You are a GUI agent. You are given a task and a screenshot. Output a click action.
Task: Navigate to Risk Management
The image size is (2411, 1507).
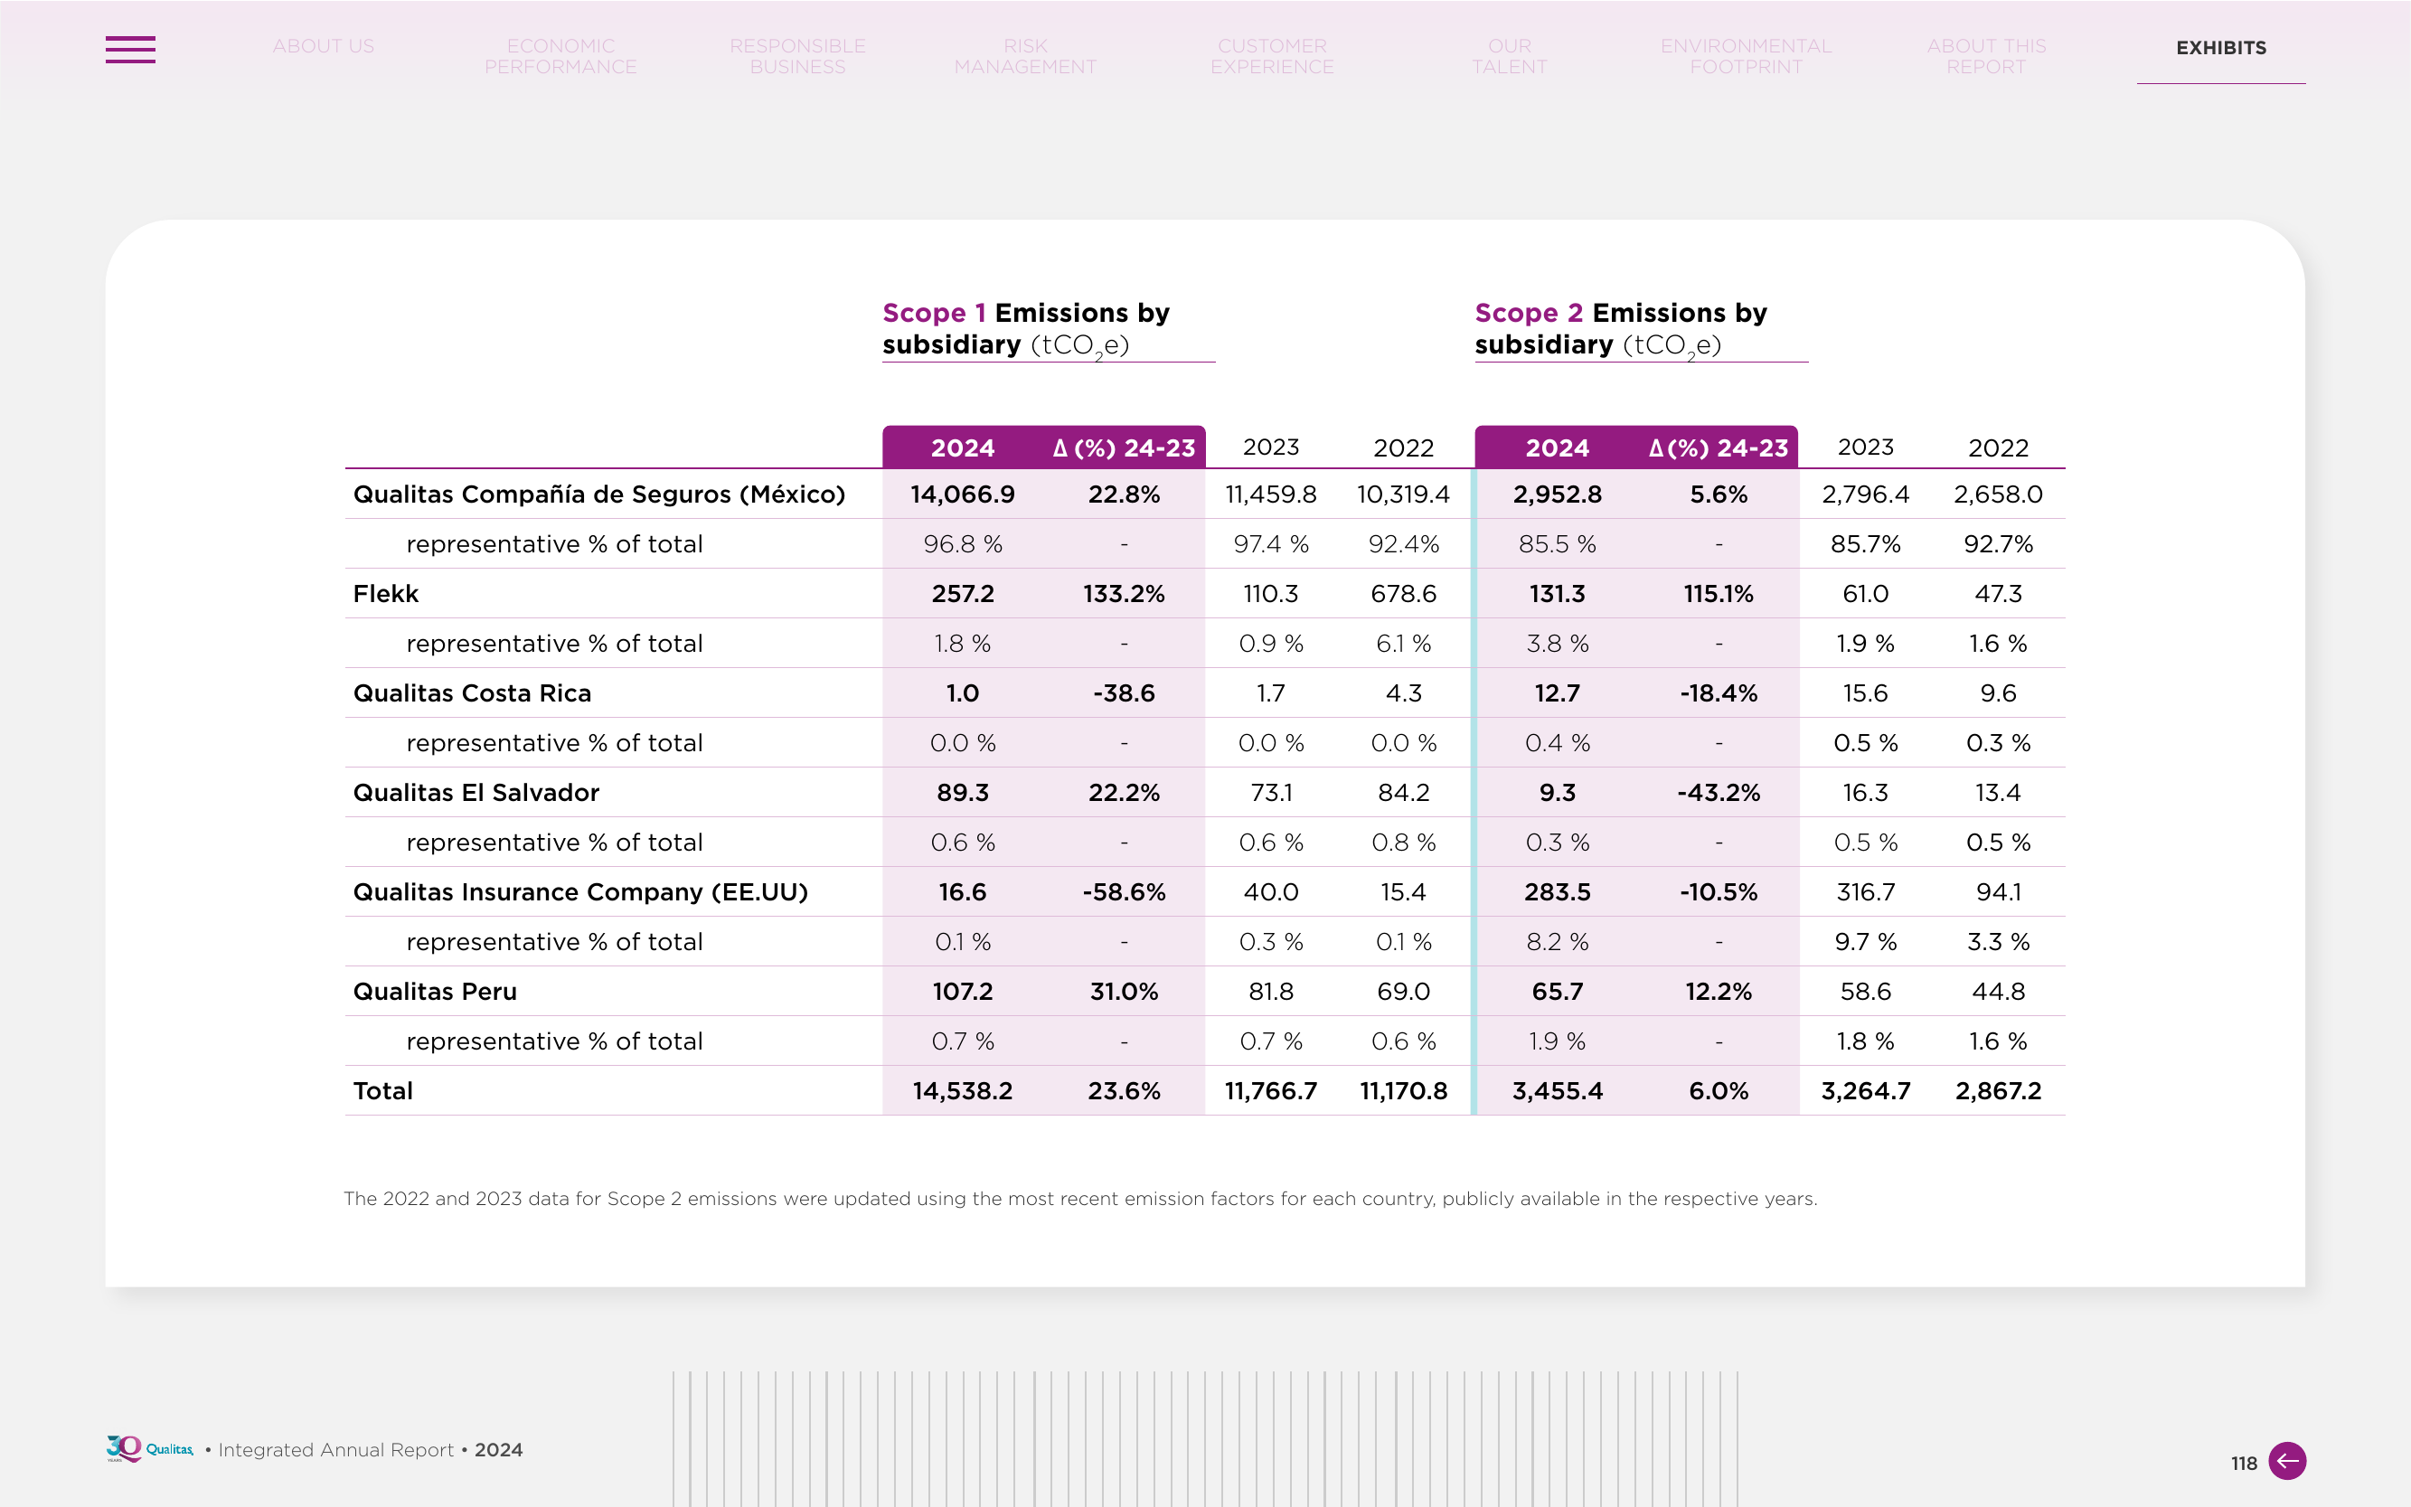pos(1024,57)
